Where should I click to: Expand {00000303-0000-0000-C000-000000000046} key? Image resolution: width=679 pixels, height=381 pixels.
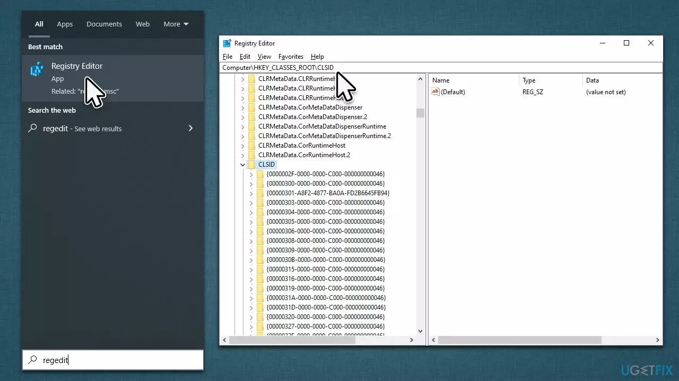coord(251,203)
